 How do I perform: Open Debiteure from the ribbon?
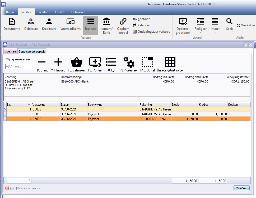tap(31, 24)
